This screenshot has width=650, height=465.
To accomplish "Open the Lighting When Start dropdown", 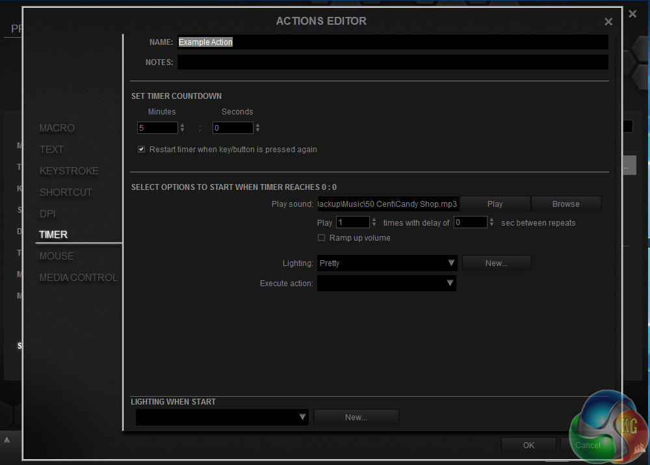I will point(222,417).
